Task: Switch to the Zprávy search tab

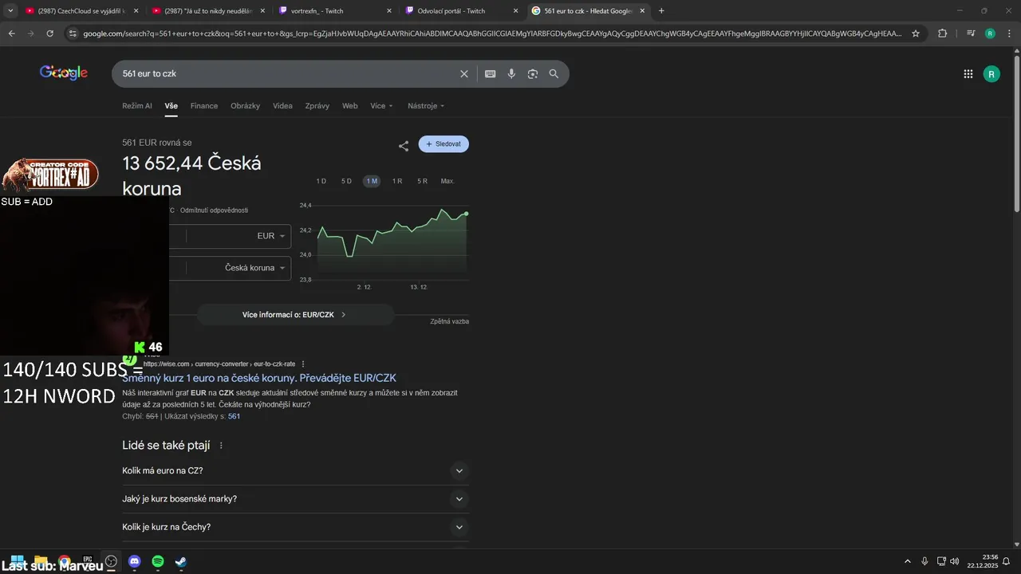Action: pyautogui.click(x=317, y=106)
